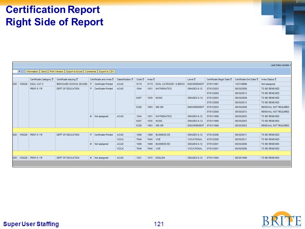Viewport: 305px width, 229px height.
Task: Sort by the Area Status column
Action: pos(275,80)
